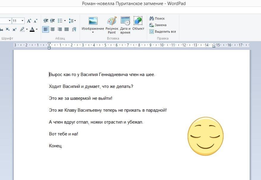Open the font size dropdown showing 11
Viewport: 261px width, 180px height.
pos(22,21)
